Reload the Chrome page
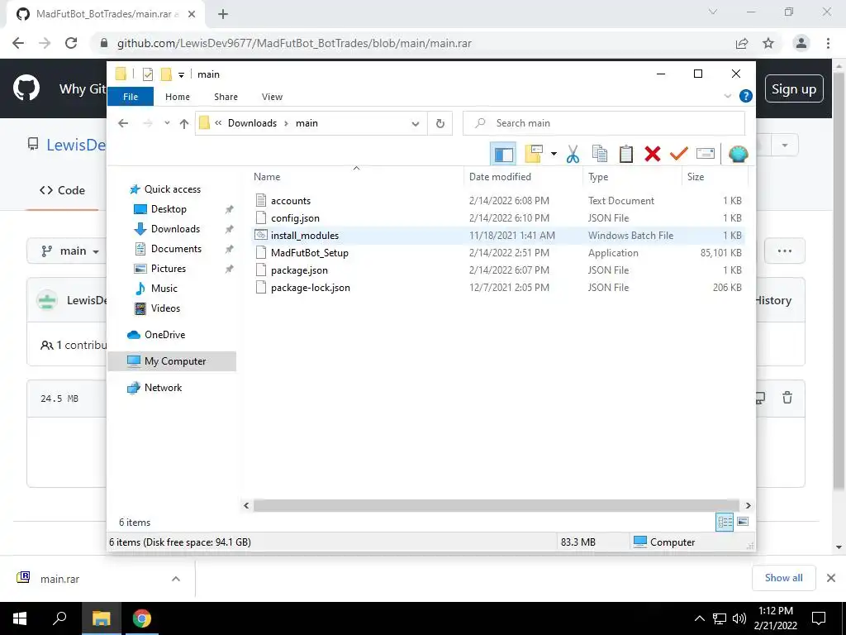The height and width of the screenshot is (635, 846). point(71,43)
